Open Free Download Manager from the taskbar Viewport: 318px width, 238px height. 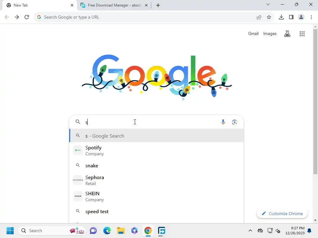pos(161,231)
